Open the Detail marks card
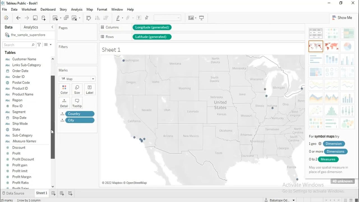Viewport: 359px width, 202px height. (64, 103)
